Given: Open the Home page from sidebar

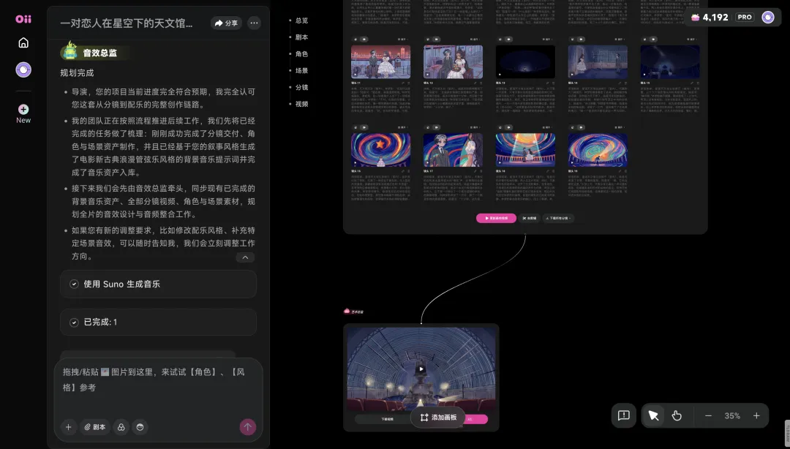Looking at the screenshot, I should [x=23, y=43].
